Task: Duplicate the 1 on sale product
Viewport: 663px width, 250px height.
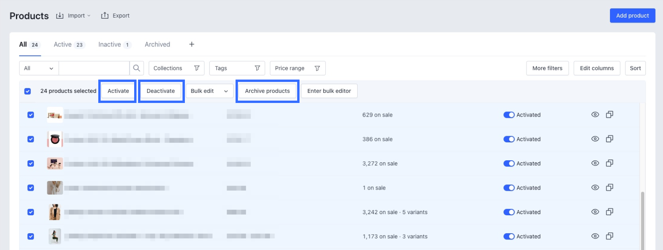Action: tap(610, 188)
